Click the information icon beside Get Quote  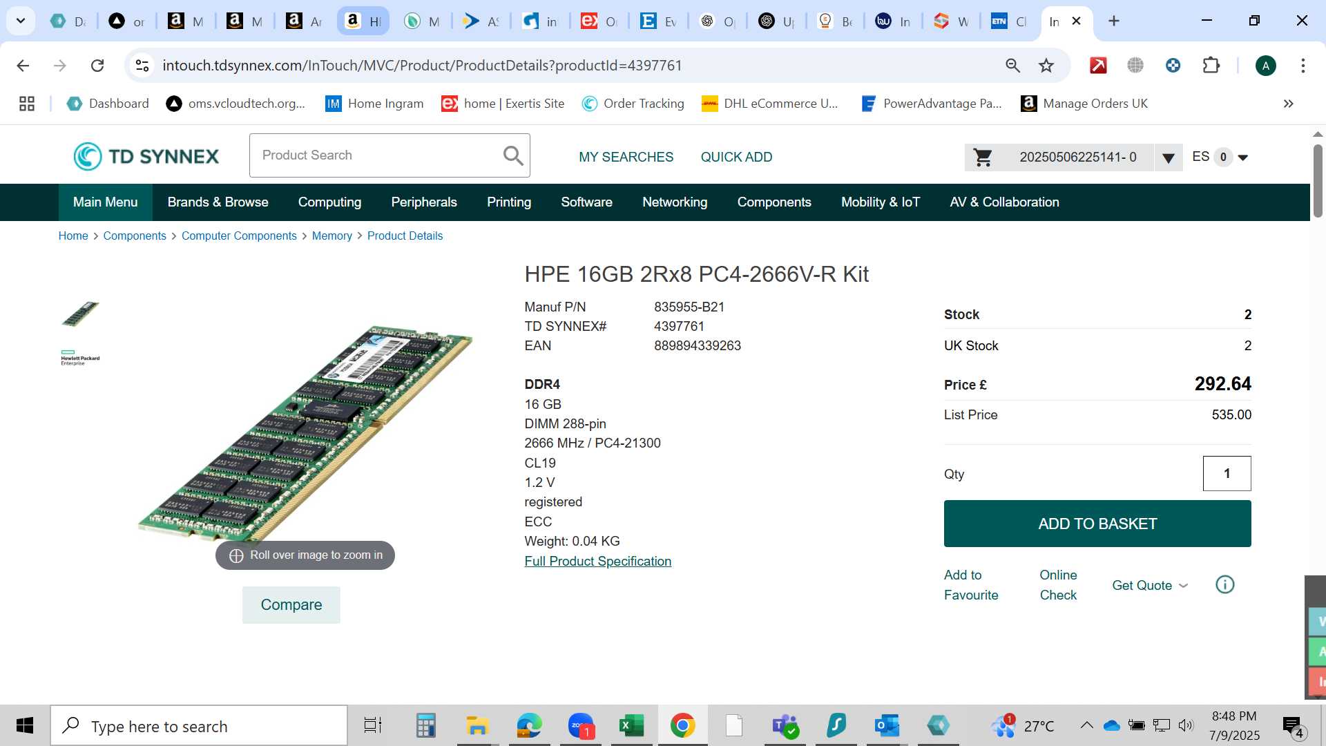coord(1224,585)
